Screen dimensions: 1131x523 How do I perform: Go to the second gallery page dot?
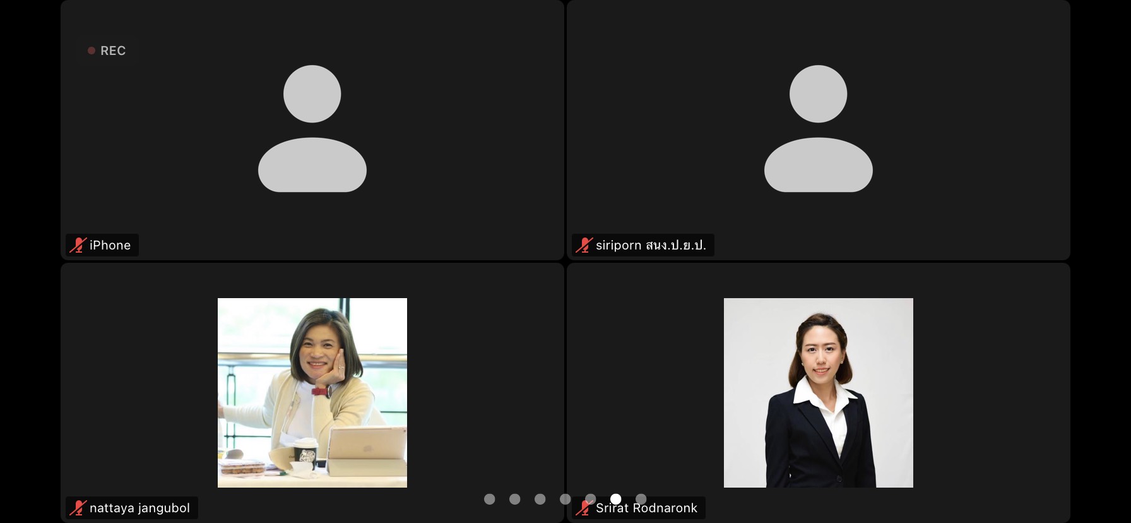point(515,499)
